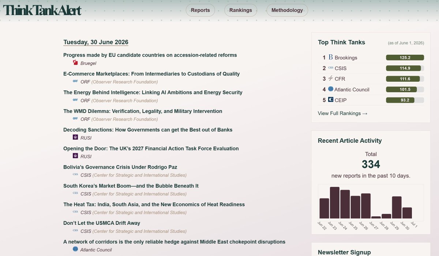Click the Think Tank Alert logo
The image size is (439, 256).
[42, 10]
